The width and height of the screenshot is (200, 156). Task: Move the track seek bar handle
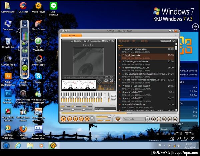pyautogui.click(x=129, y=113)
